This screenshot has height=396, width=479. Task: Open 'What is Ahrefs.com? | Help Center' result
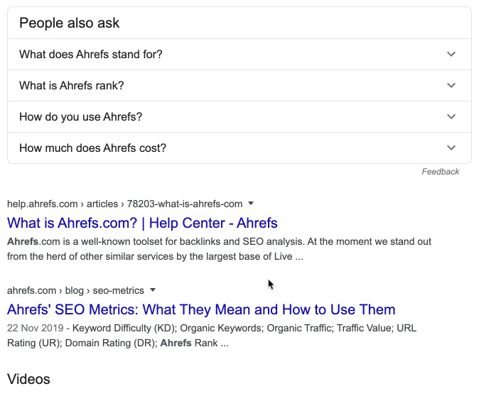[142, 224]
